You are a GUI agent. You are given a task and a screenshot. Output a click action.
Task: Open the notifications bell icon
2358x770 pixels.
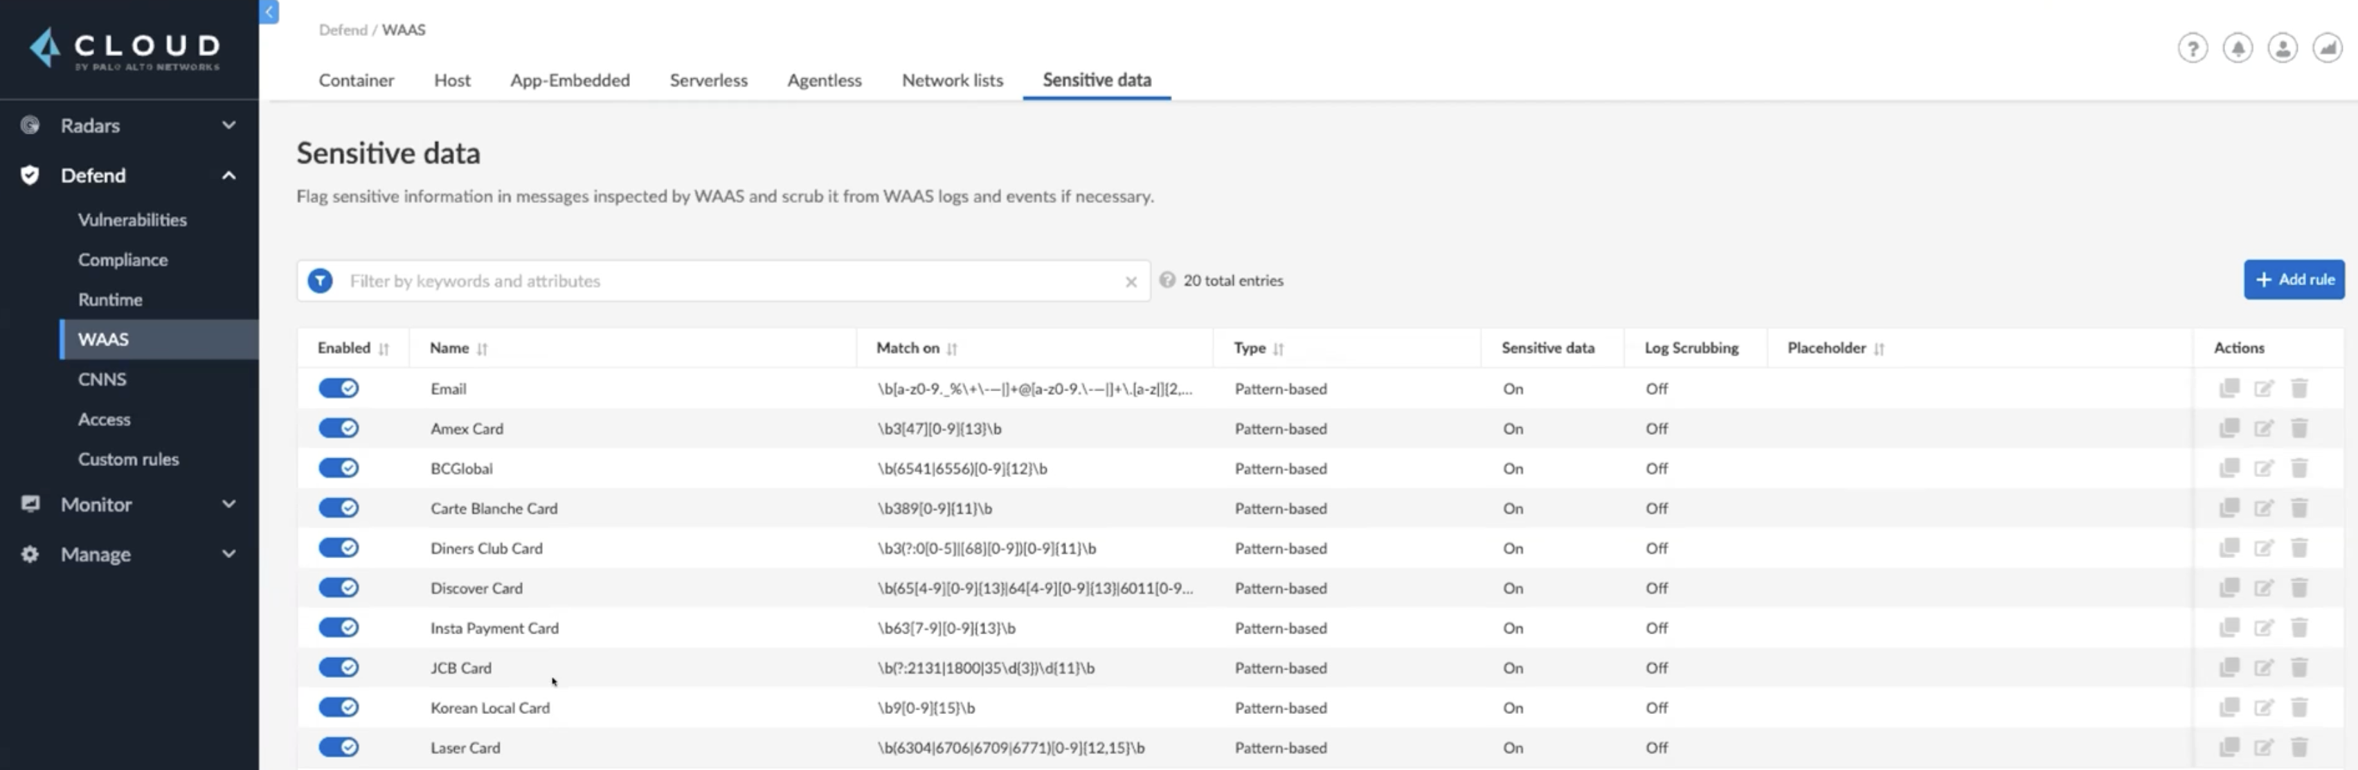pos(2237,48)
